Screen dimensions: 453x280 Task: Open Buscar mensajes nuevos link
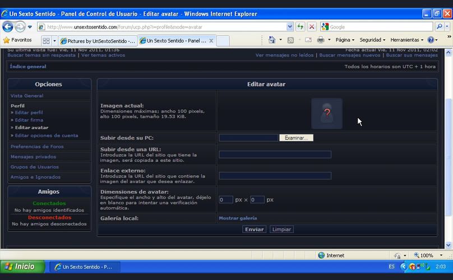(x=350, y=55)
